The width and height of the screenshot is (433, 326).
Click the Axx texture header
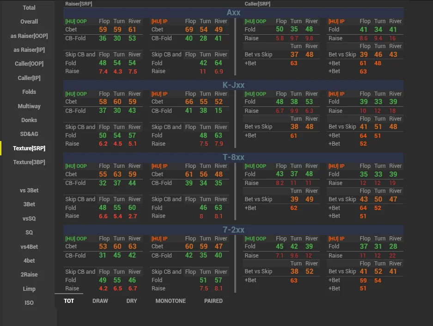pyautogui.click(x=233, y=12)
